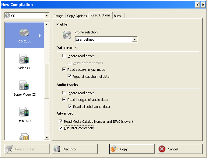The image size is (207, 158).
Task: Select the Super Video CD icon
Action: [24, 86]
